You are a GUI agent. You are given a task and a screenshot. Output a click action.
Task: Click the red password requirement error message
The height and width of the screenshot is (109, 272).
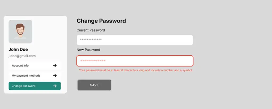point(136,71)
